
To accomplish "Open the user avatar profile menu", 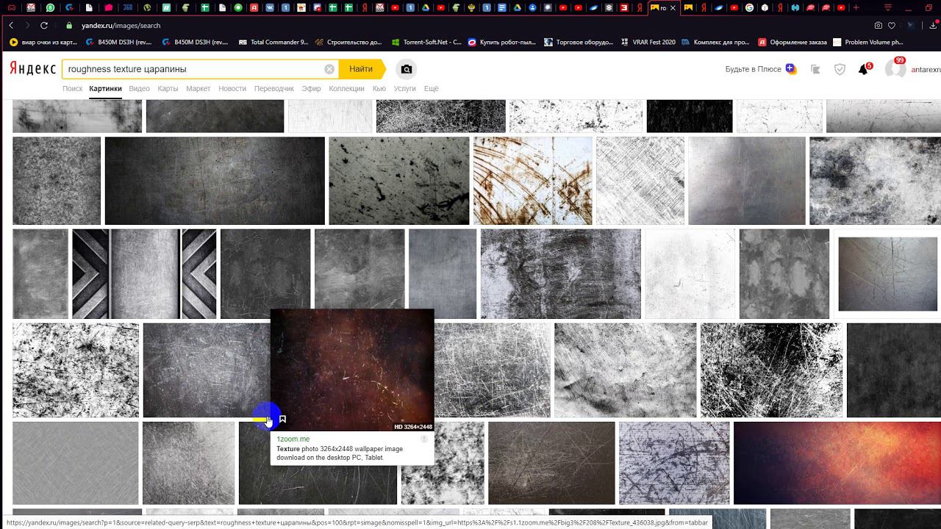I will click(x=895, y=69).
